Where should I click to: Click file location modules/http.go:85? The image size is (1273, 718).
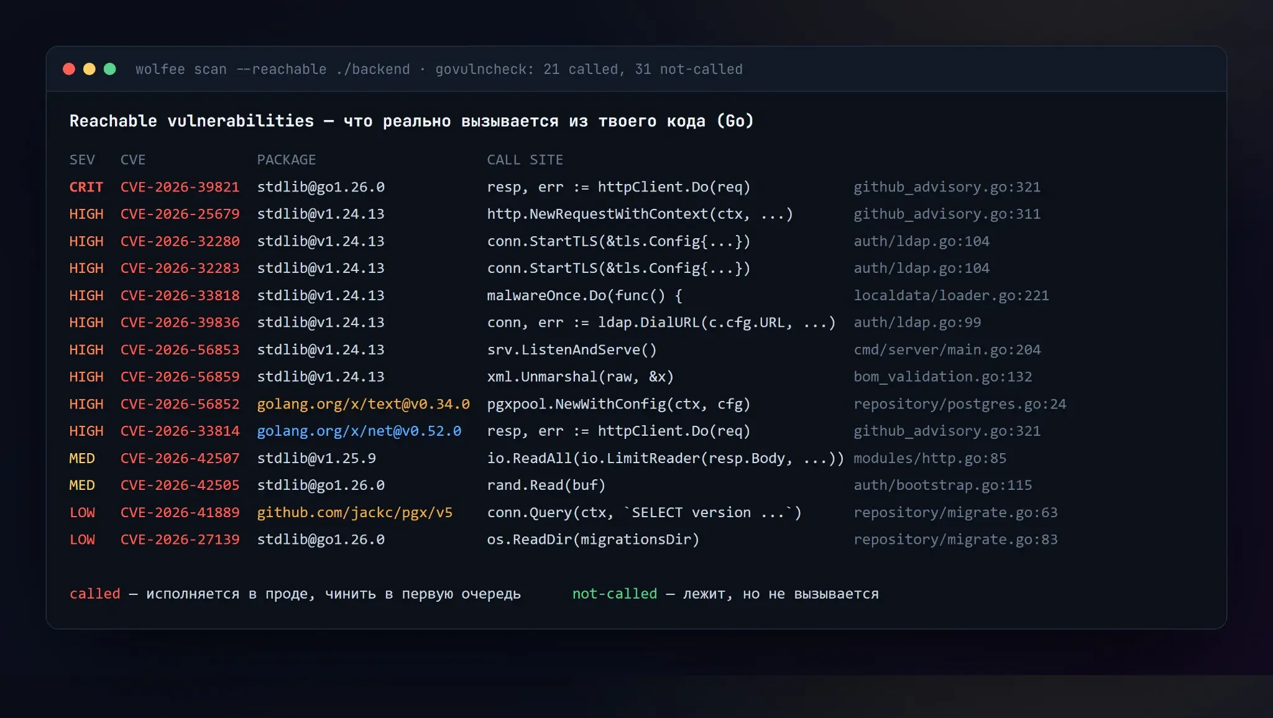[x=930, y=458]
